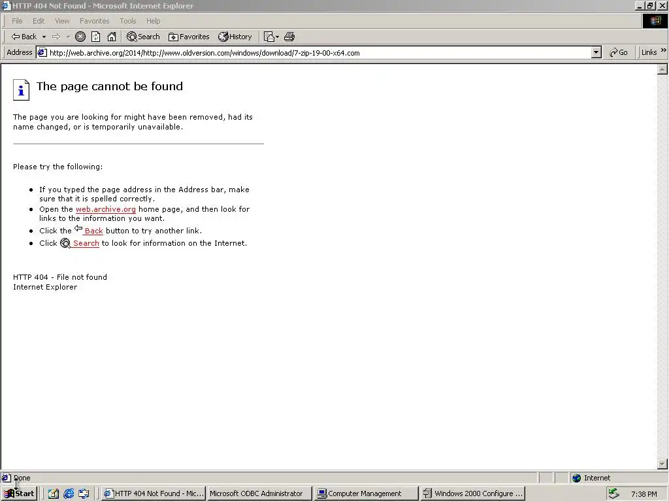Open the Favorites toolbar button
The height and width of the screenshot is (502, 669).
pyautogui.click(x=189, y=37)
